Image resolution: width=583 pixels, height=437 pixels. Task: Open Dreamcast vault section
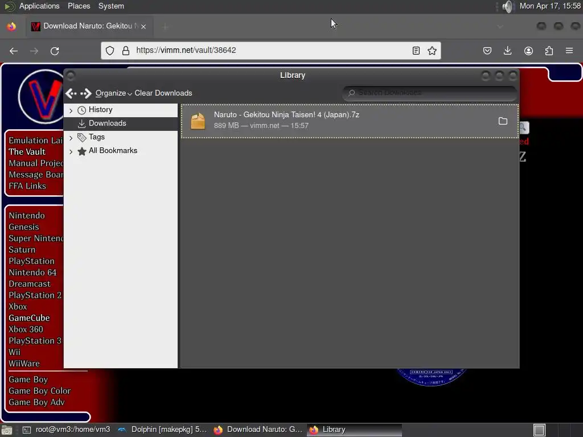[30, 284]
